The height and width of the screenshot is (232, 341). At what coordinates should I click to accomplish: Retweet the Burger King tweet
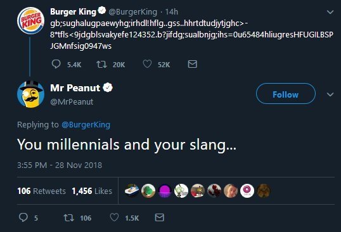101,65
